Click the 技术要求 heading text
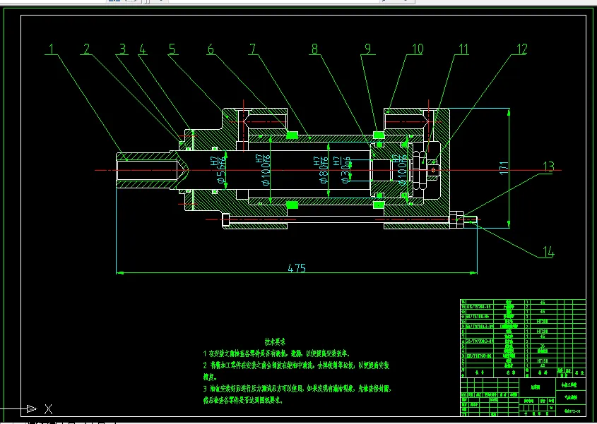Screen dimensions: 597x424 tap(276, 342)
